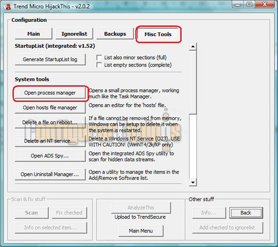The height and width of the screenshot is (247, 278).
Task: Click Delete a file on reboot button
Action: 50,122
